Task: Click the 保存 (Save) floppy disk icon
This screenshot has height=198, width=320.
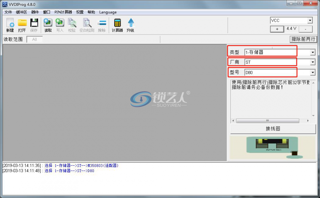Action: pyautogui.click(x=34, y=25)
